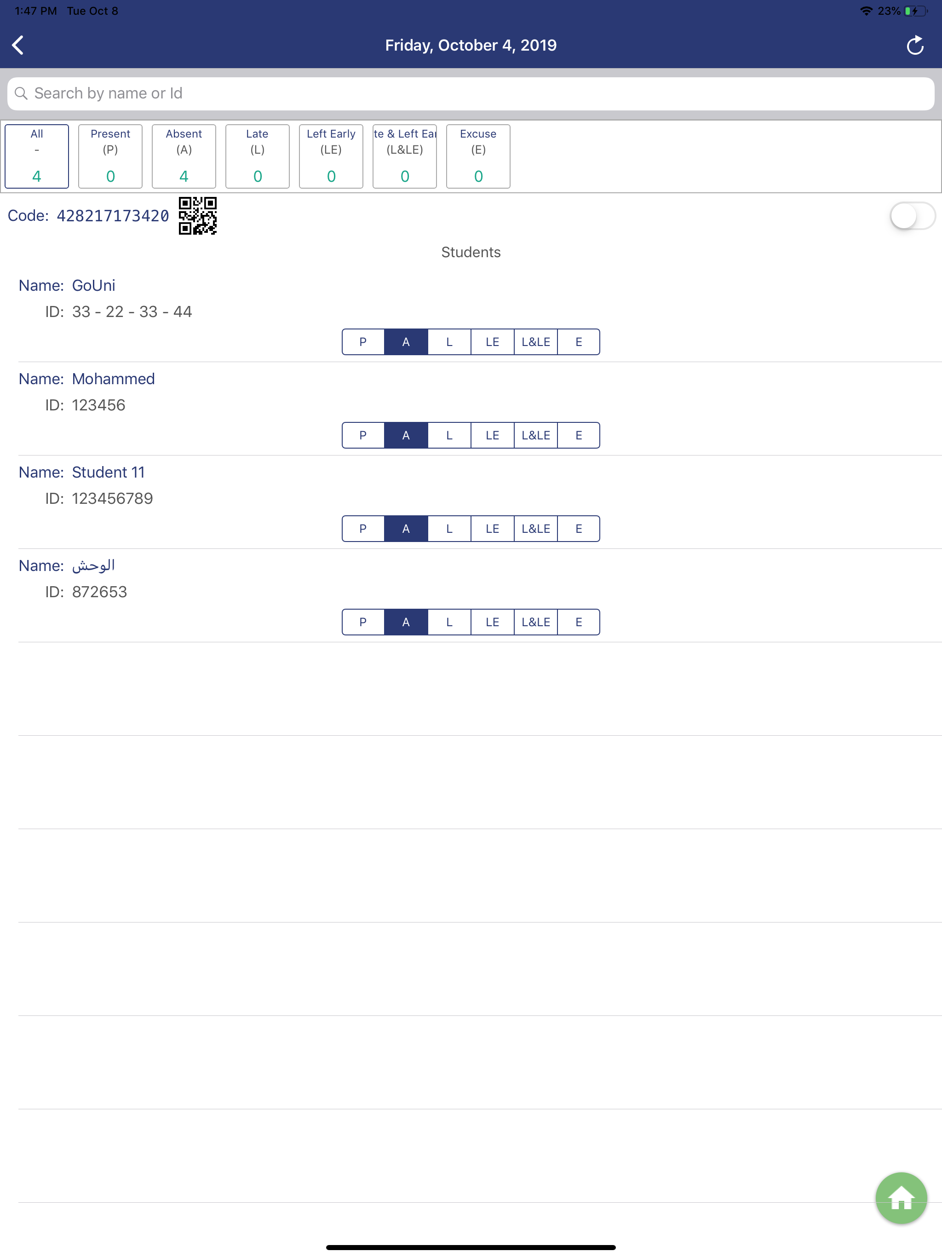The height and width of the screenshot is (1257, 942).
Task: Mark GoUni as Excused (E)
Action: [578, 341]
